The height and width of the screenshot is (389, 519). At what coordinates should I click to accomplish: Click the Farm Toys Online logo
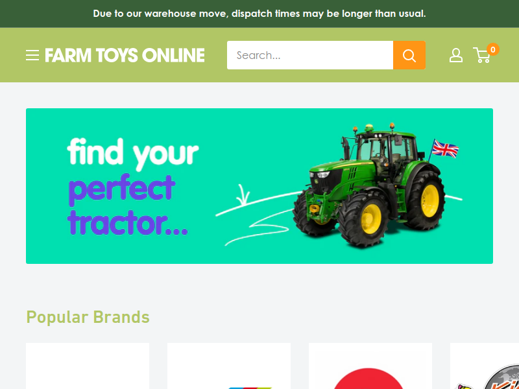(125, 55)
